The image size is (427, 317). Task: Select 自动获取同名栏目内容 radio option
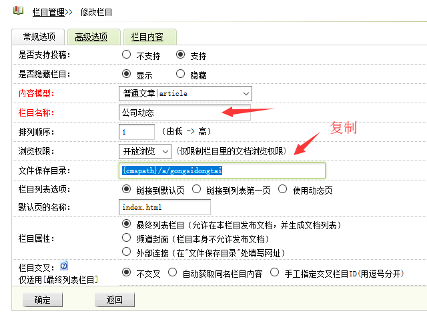tap(173, 272)
